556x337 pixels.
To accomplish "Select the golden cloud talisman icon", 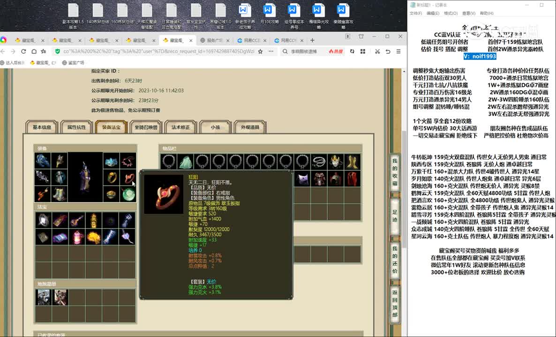I will point(94,237).
